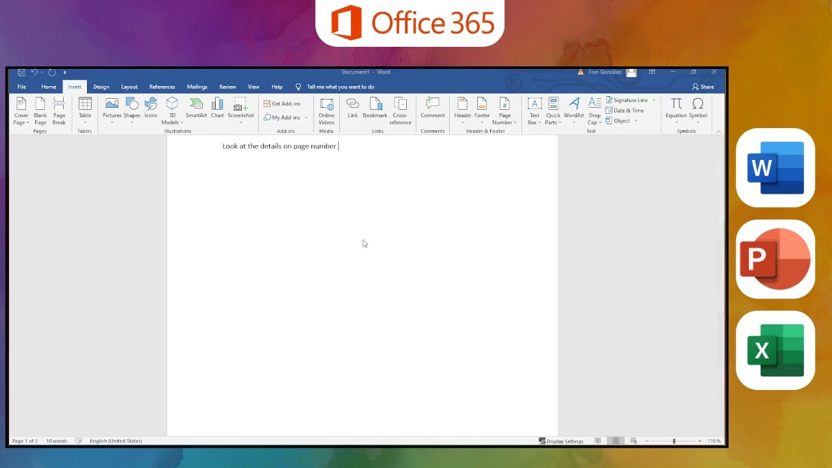The width and height of the screenshot is (832, 468).
Task: Open the View tab
Action: tap(253, 86)
